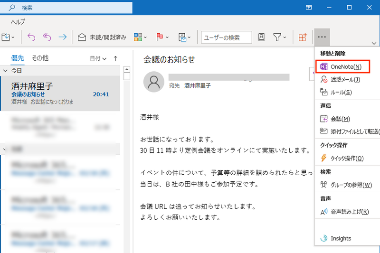Image resolution: width=380 pixels, height=253 pixels.
Task: Click the sender avatar icon
Action: point(153,82)
